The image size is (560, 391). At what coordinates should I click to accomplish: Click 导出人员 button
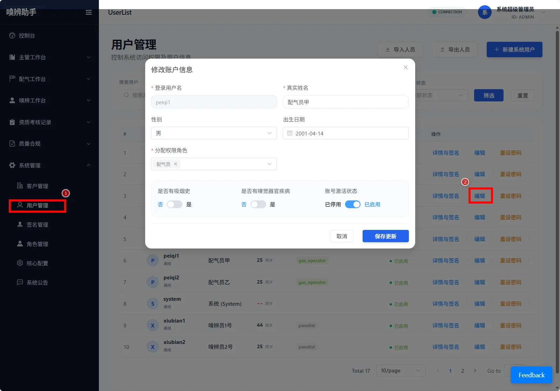click(455, 49)
